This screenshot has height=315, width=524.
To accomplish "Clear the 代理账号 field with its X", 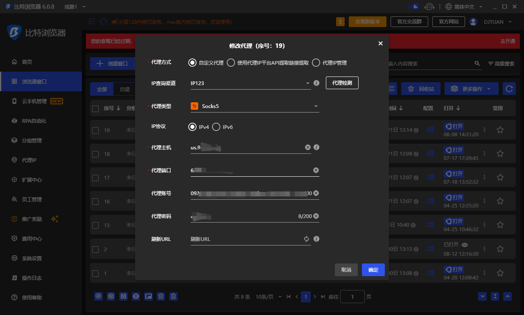I will 316,193.
